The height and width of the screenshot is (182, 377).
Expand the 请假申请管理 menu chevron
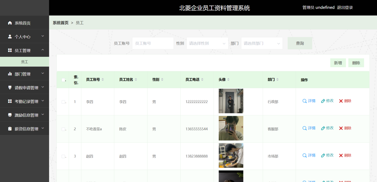[x=43, y=87]
